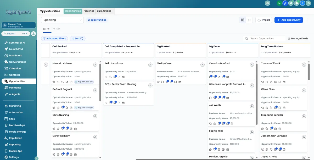Image resolution: width=314 pixels, height=160 pixels.
Task: Open conversation icon on Shelby Case card
Action: [162, 82]
